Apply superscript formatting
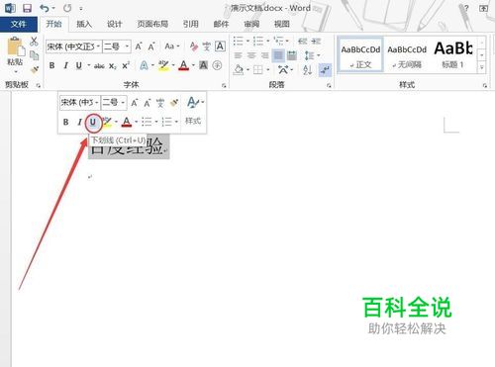 tap(126, 65)
